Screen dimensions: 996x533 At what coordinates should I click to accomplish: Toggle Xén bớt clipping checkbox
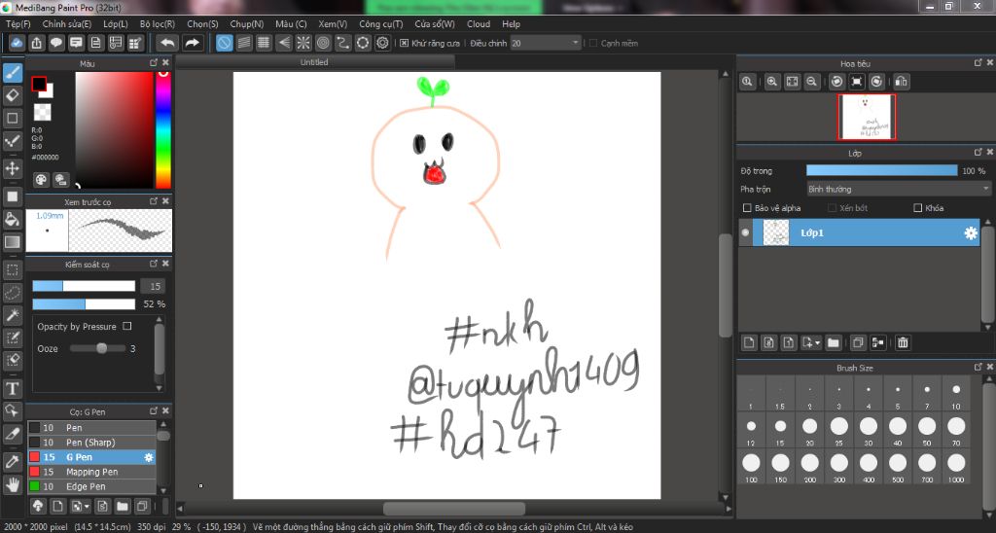pyautogui.click(x=833, y=208)
